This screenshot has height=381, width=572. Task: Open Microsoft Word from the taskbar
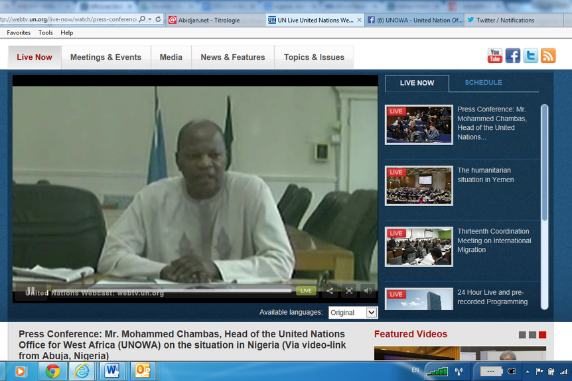coord(111,371)
